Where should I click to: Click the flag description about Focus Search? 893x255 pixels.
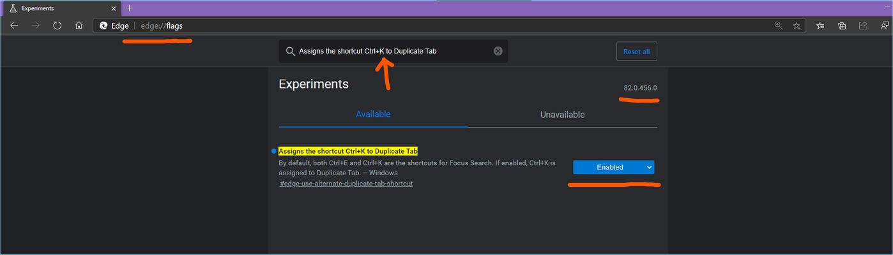(417, 168)
